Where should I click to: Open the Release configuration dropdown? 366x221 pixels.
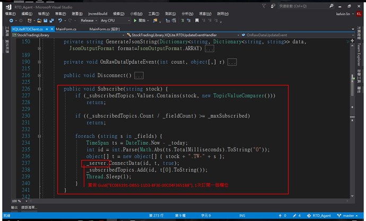point(89,21)
